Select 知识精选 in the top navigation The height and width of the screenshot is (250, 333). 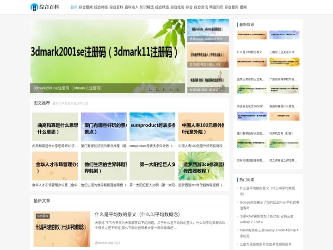coord(147,7)
